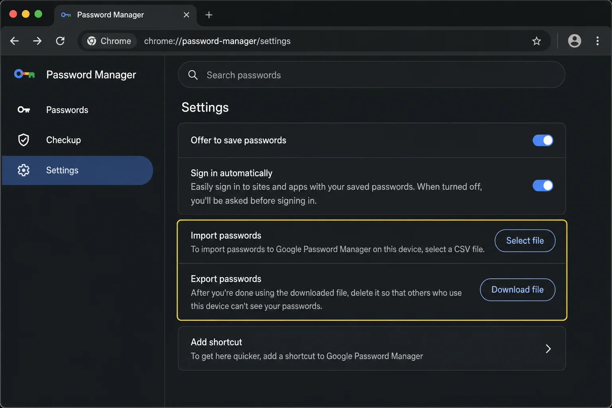This screenshot has height=408, width=612.
Task: Click Select file to import passwords
Action: coord(525,241)
